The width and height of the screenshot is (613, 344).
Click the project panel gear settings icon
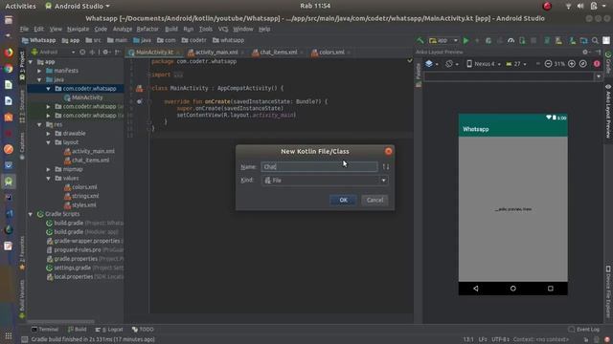coord(105,52)
